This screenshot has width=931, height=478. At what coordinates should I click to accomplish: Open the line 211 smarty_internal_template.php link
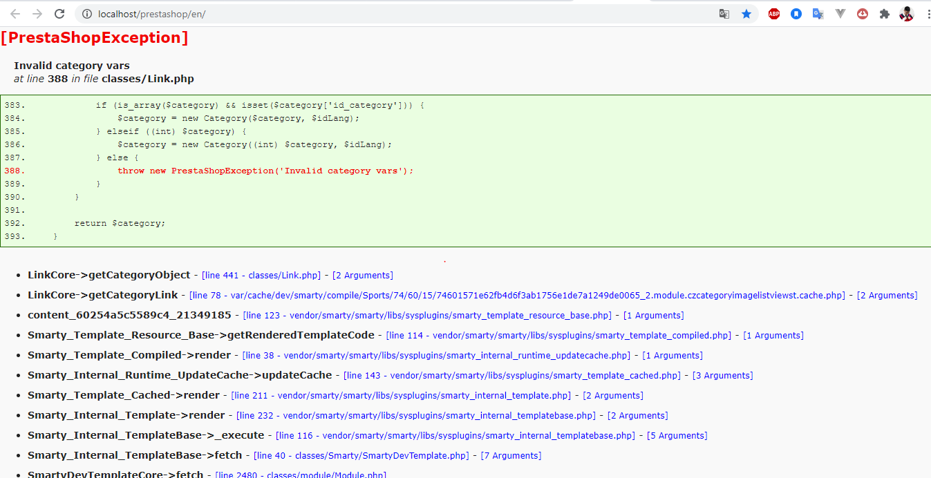pyautogui.click(x=401, y=396)
